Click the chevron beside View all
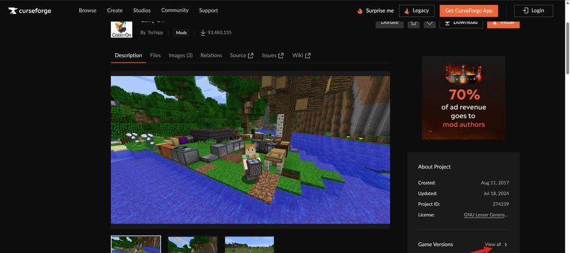Screen dimensions: 570x253 (x=505, y=244)
